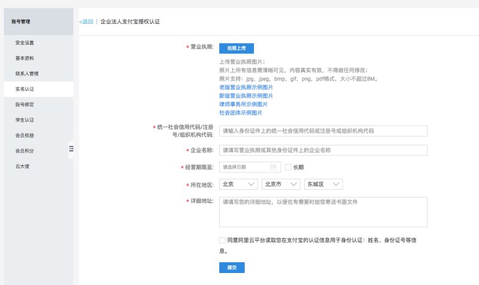Image resolution: width=479 pixels, height=285 pixels.
Task: Click the 拍照上传 upload button
Action: coord(237,48)
